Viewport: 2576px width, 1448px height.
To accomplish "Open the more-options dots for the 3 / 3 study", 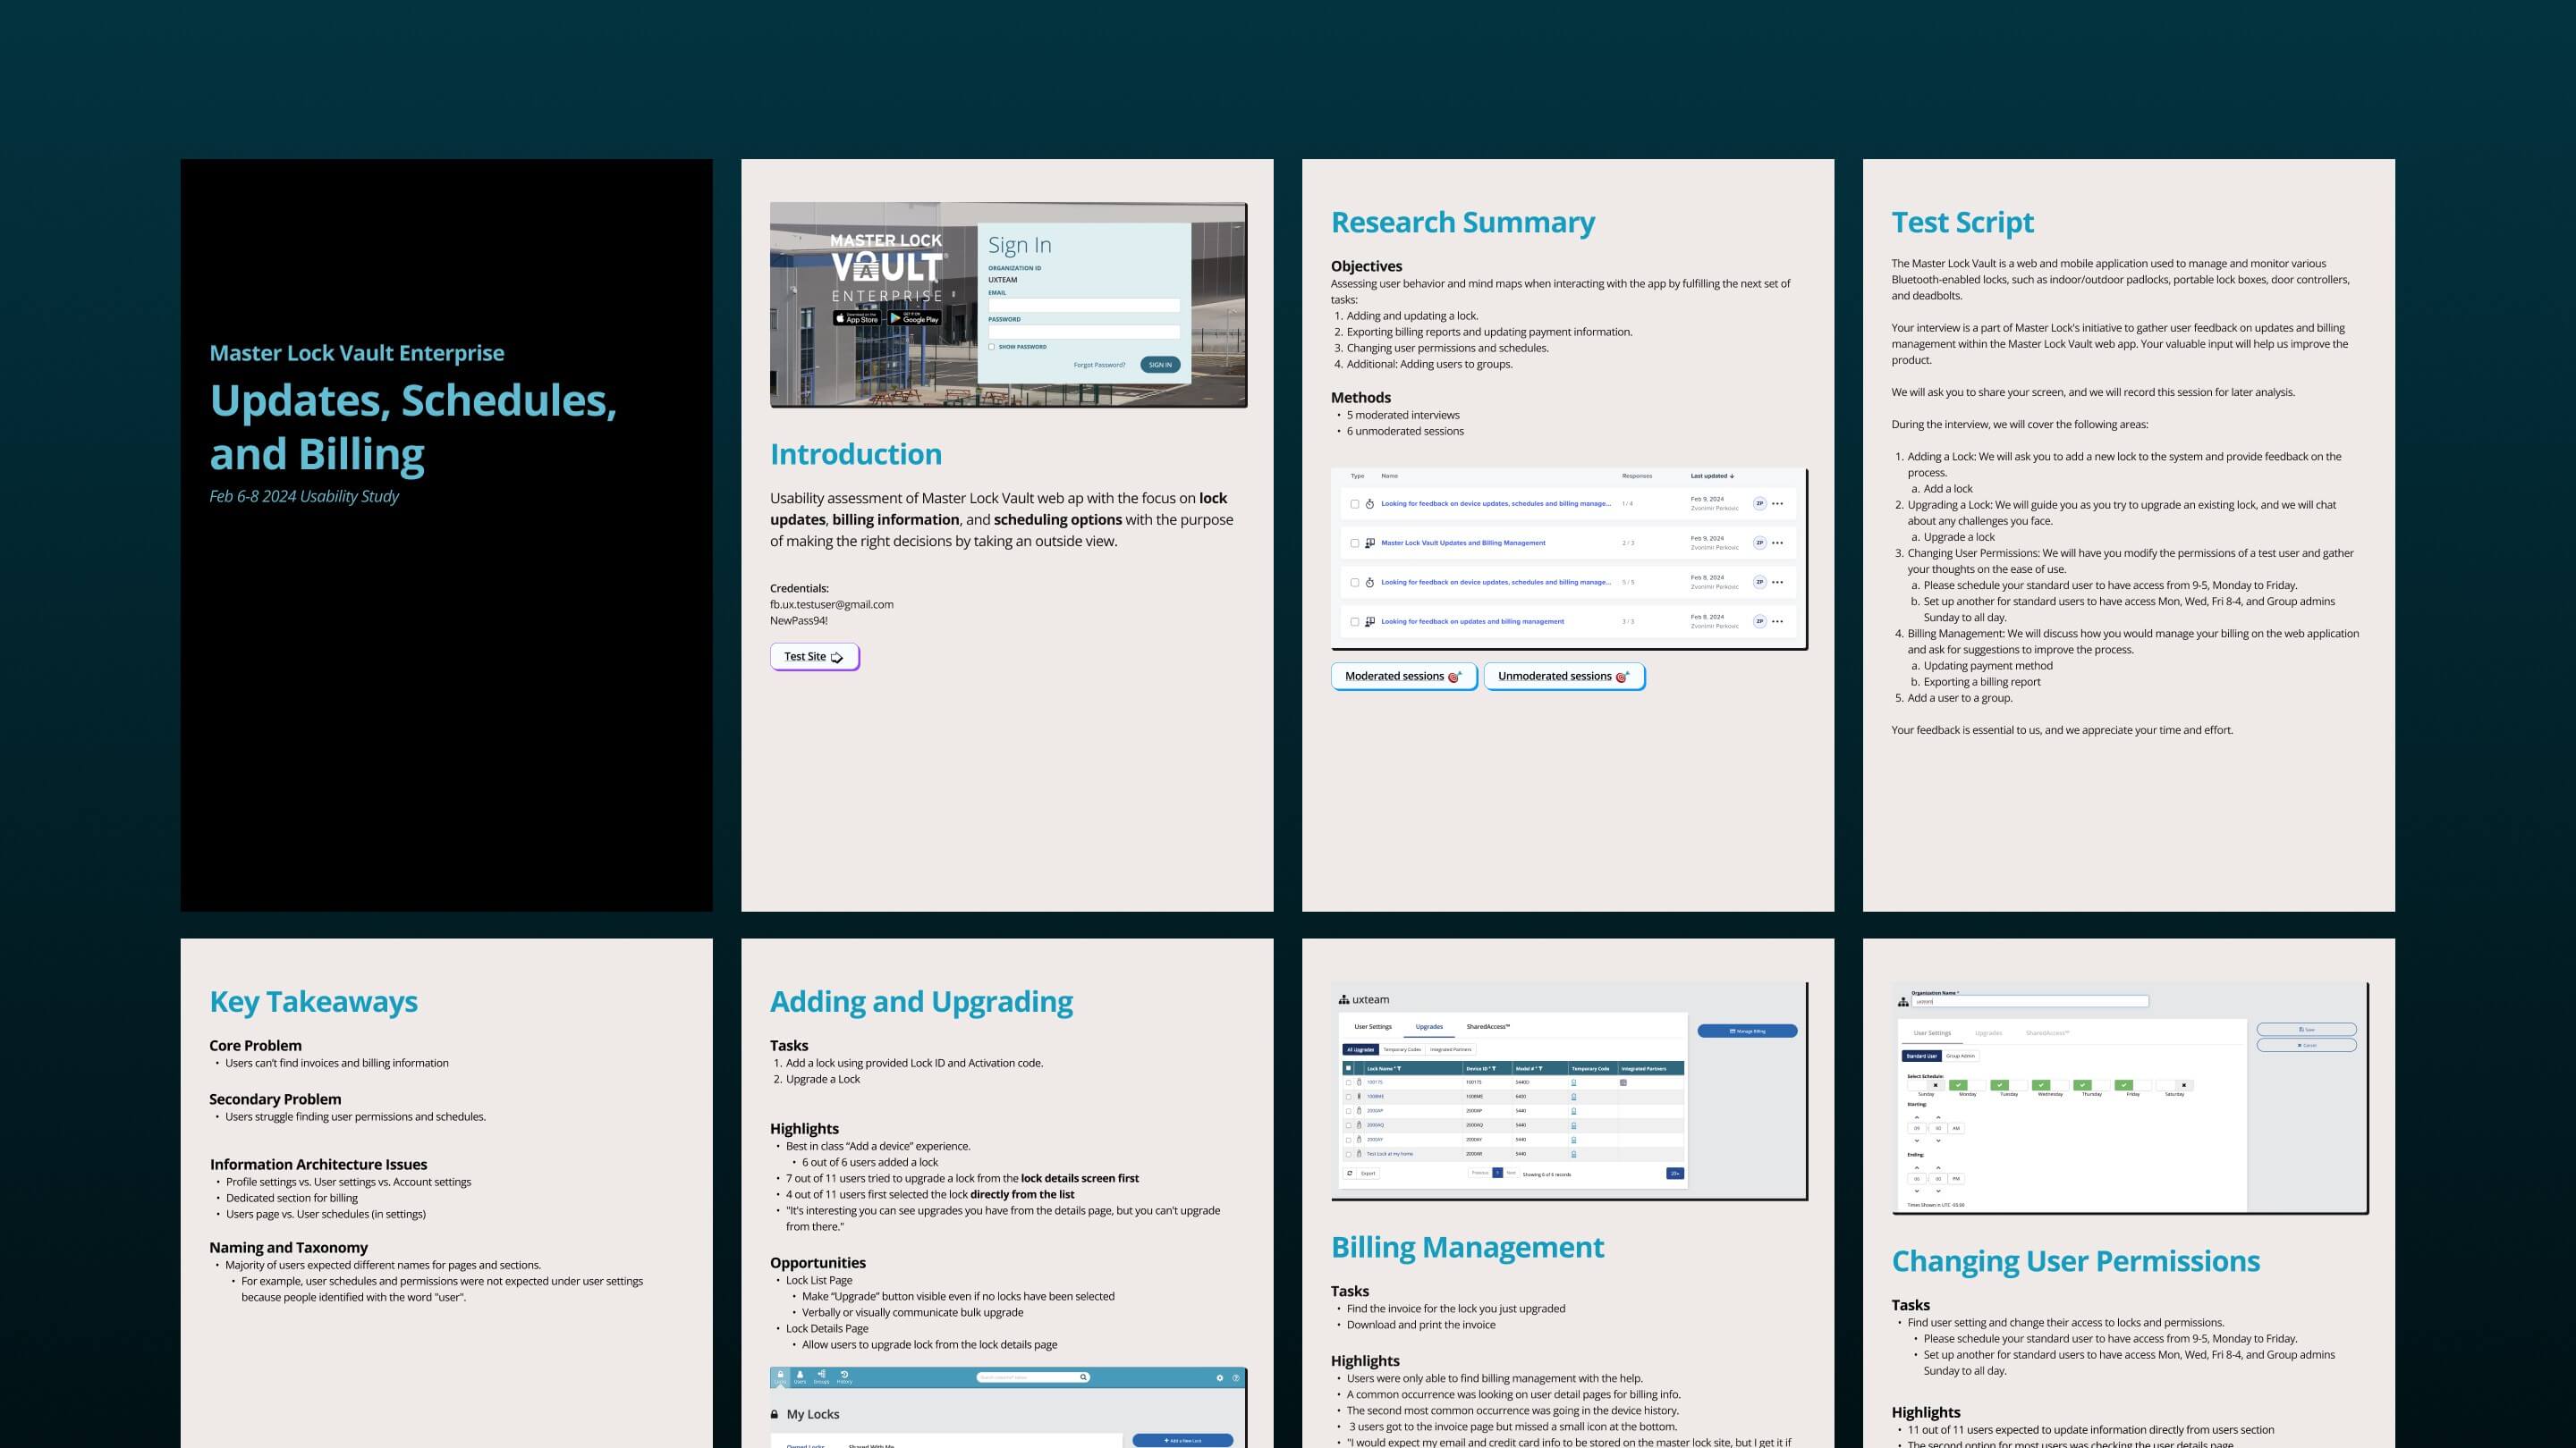I will click(x=1777, y=621).
